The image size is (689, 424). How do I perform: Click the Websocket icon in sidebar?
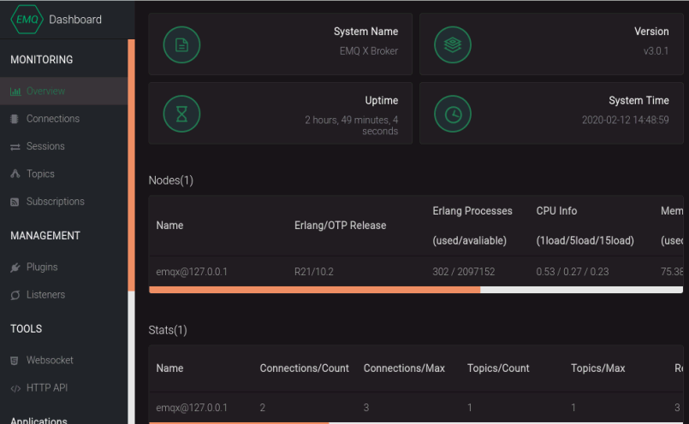coord(15,361)
